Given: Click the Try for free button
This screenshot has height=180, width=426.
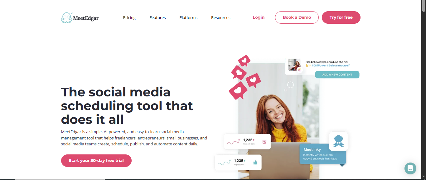Looking at the screenshot, I should [x=341, y=17].
